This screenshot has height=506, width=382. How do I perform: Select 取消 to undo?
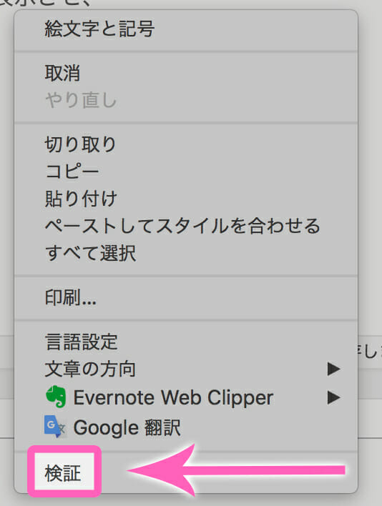tap(62, 73)
